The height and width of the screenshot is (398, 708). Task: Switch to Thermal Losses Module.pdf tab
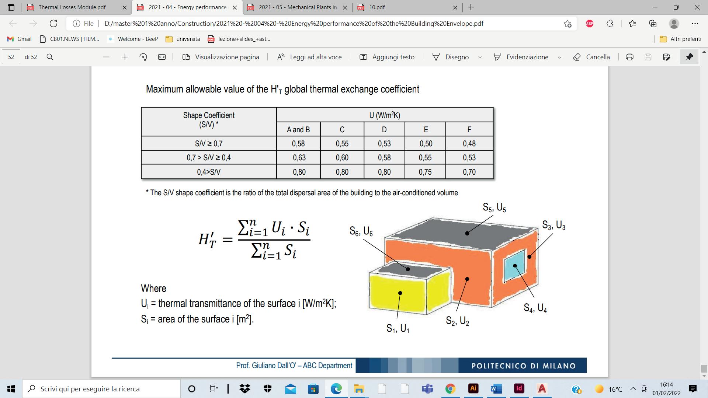[x=72, y=7]
